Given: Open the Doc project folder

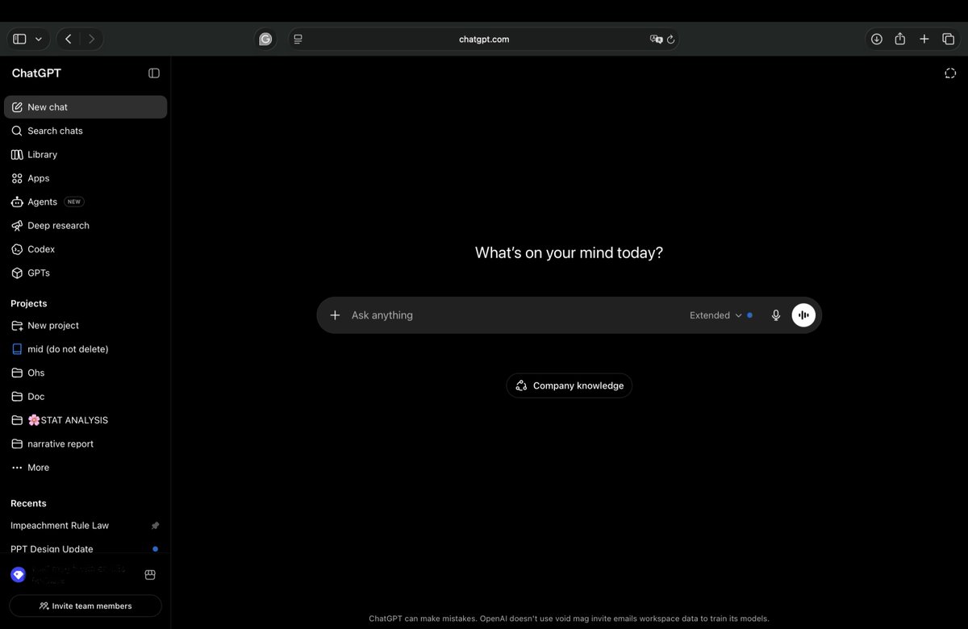Looking at the screenshot, I should pyautogui.click(x=86, y=397).
